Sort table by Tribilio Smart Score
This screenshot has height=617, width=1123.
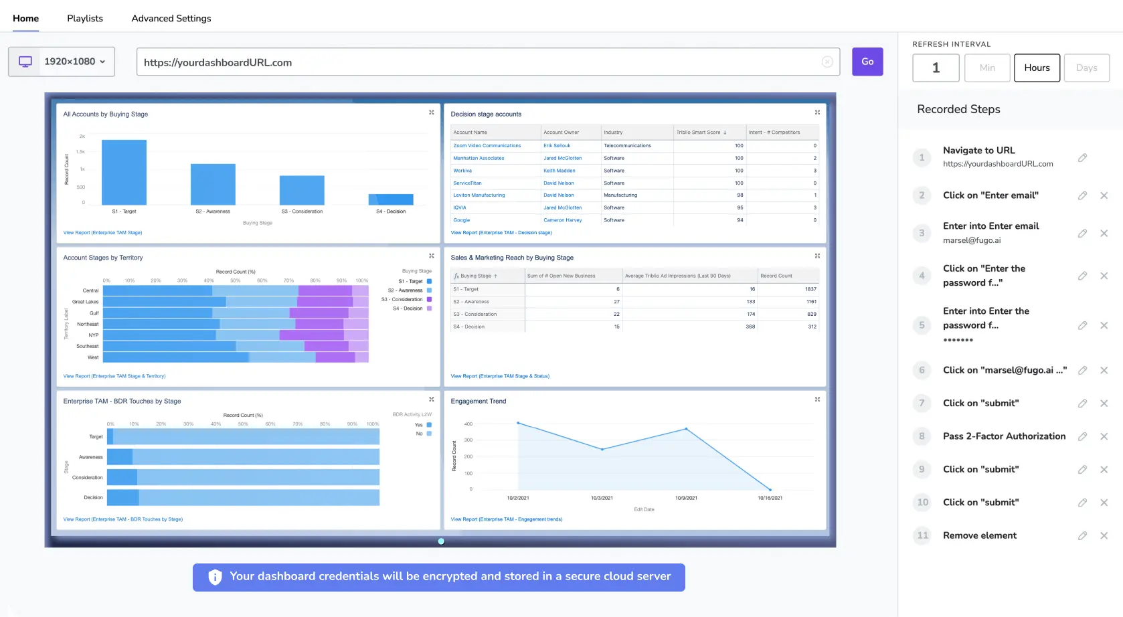click(x=709, y=133)
